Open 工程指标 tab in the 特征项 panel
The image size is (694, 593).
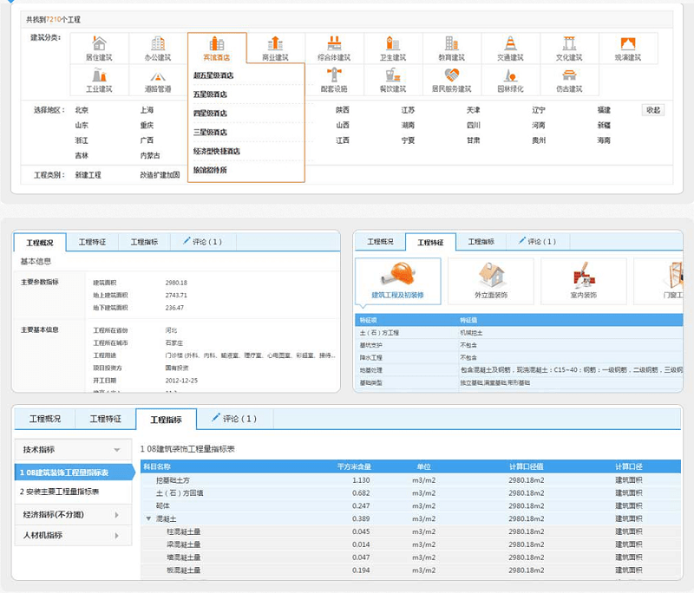[x=481, y=242]
